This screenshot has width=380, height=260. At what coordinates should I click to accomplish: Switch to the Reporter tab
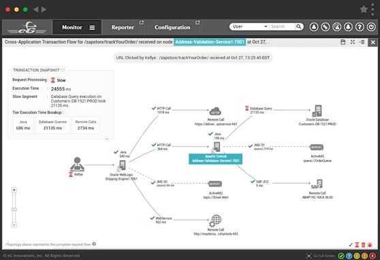[x=123, y=27]
